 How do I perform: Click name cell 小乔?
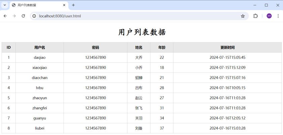tap(139, 68)
